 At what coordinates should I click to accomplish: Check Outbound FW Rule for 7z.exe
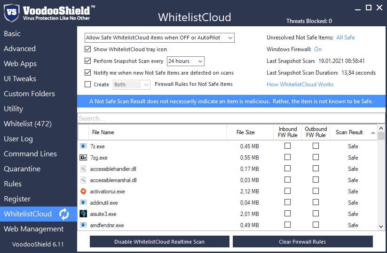(316, 146)
